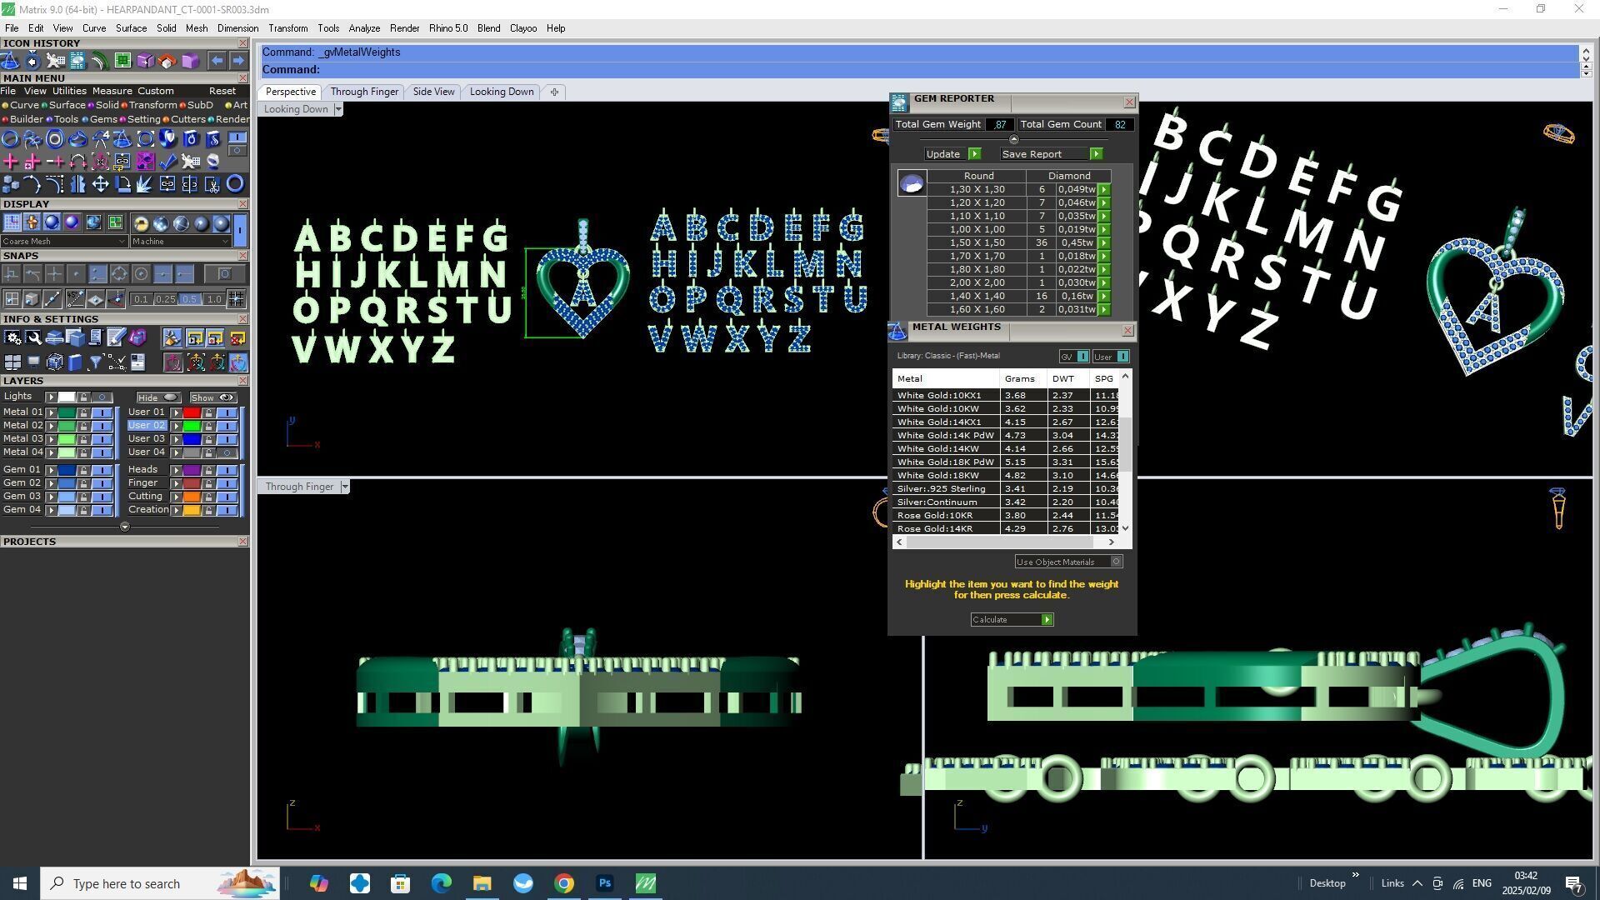Click the back arrow in Icon History
Viewport: 1600px width, 900px height.
(x=217, y=61)
